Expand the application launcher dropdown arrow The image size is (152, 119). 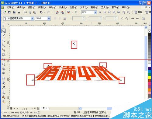pyautogui.click(x=72, y=12)
